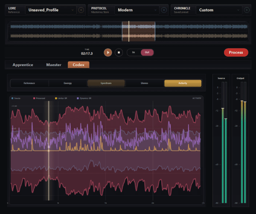This screenshot has width=256, height=214.
Task: Toggle Limiter GR legend swatch
Action: pos(56,98)
